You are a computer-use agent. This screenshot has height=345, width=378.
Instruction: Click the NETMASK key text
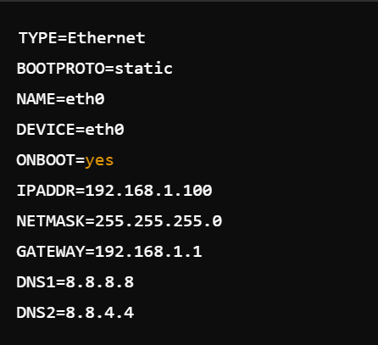pyautogui.click(x=51, y=221)
